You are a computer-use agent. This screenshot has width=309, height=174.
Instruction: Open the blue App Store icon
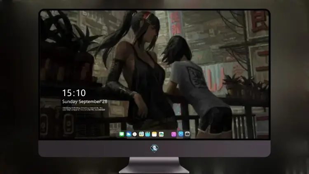pyautogui.click(x=181, y=134)
